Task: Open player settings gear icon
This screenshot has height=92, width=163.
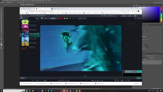Action: [118, 80]
